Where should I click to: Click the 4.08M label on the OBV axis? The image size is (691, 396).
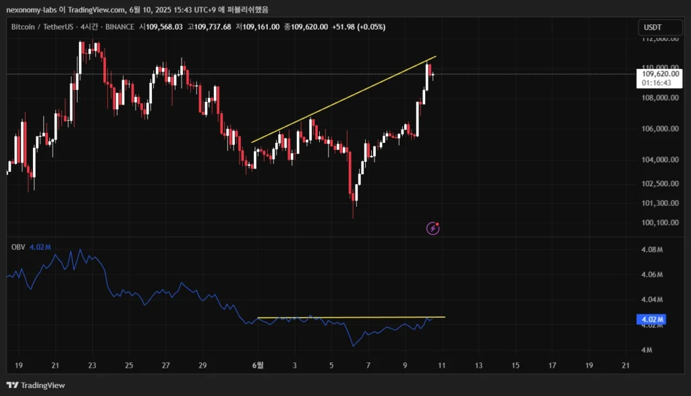[x=651, y=250]
